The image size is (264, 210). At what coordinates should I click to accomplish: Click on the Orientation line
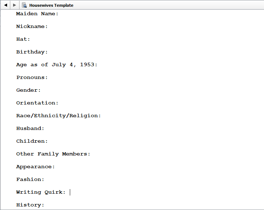[x=37, y=103]
